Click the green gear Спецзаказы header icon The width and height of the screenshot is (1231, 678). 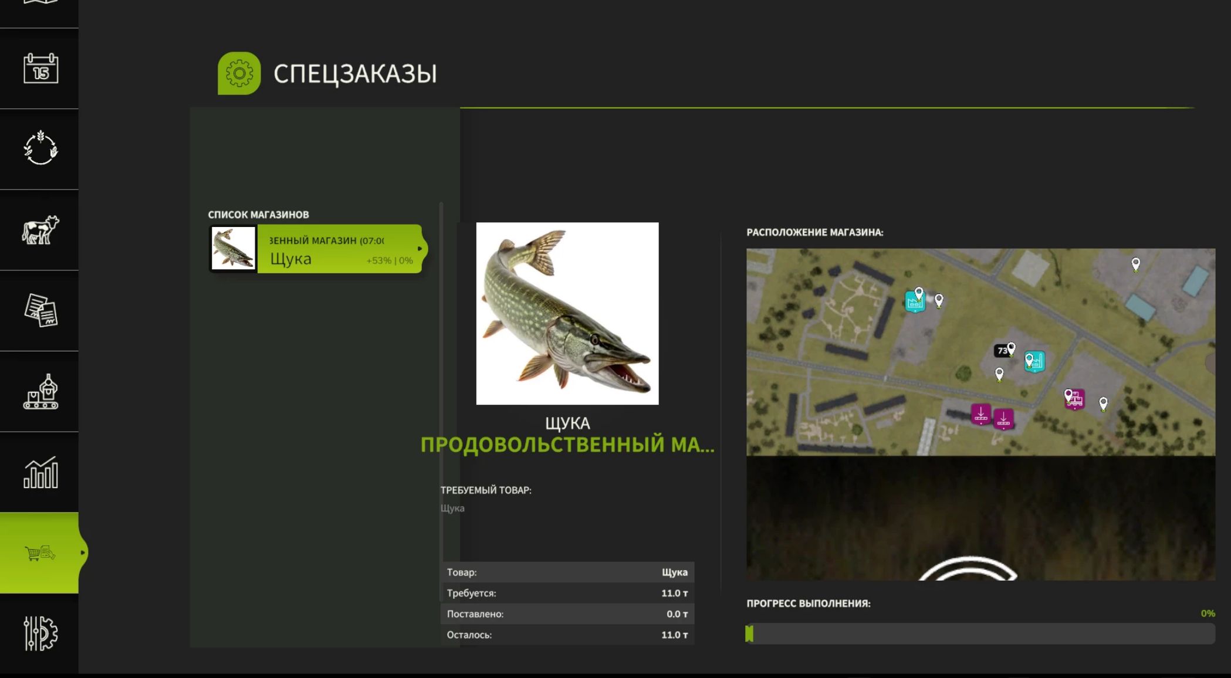pos(239,73)
